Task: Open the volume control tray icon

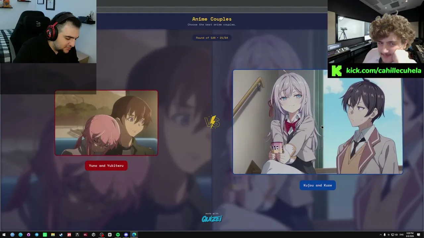Action: (397, 235)
